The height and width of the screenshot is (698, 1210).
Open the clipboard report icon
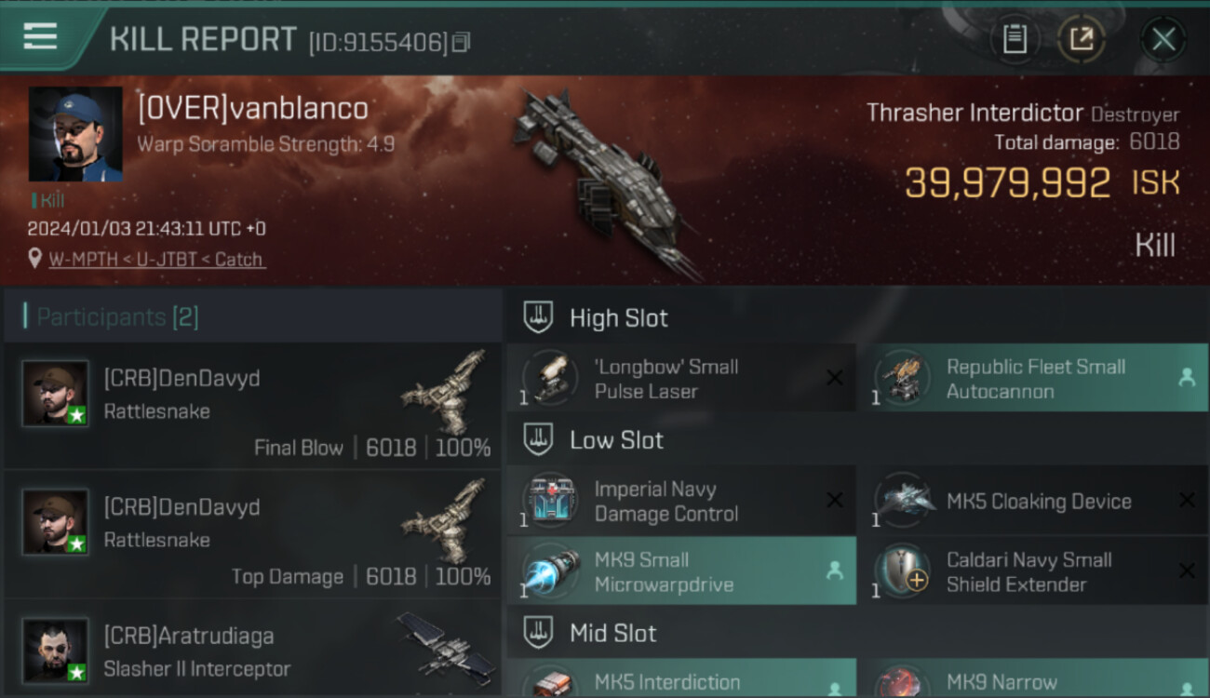click(1015, 39)
